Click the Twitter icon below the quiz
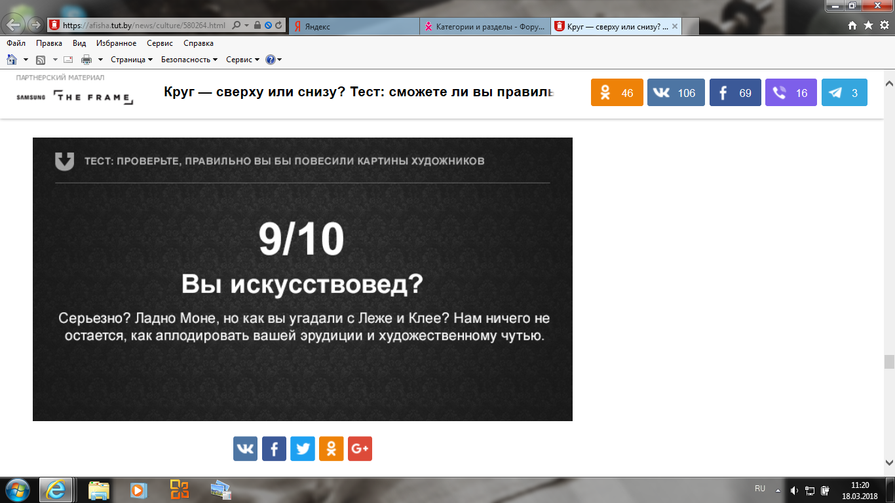 (x=303, y=449)
